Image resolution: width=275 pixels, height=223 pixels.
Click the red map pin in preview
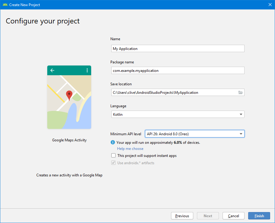click(69, 95)
